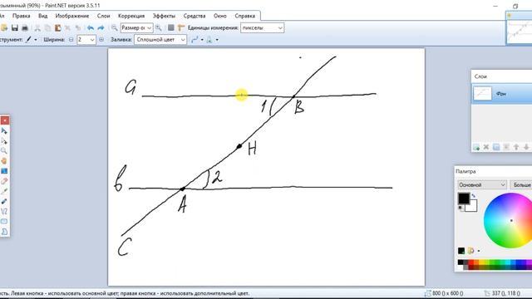
Task: Toggle the rulers icon
Action: tap(181, 27)
